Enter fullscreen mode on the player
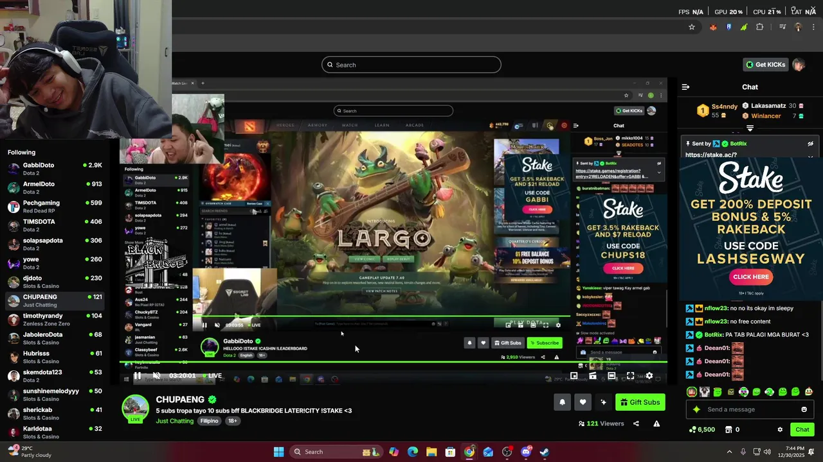The height and width of the screenshot is (462, 823). (x=630, y=376)
